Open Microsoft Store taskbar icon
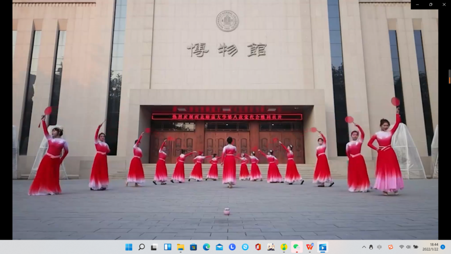 click(x=193, y=247)
